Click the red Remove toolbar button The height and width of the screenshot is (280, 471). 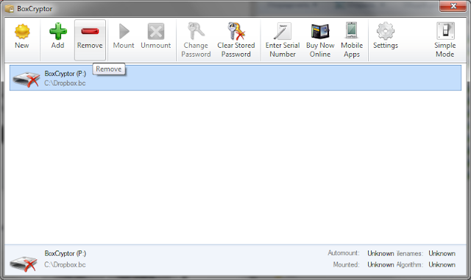90,40
